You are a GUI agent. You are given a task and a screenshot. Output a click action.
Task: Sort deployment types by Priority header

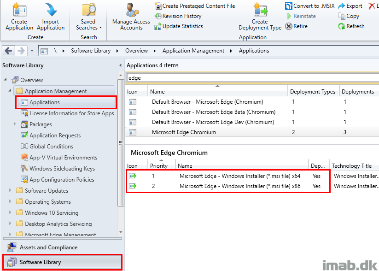point(162,166)
